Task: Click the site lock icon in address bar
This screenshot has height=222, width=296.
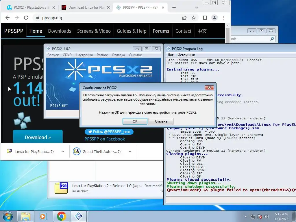Action: [x=37, y=18]
